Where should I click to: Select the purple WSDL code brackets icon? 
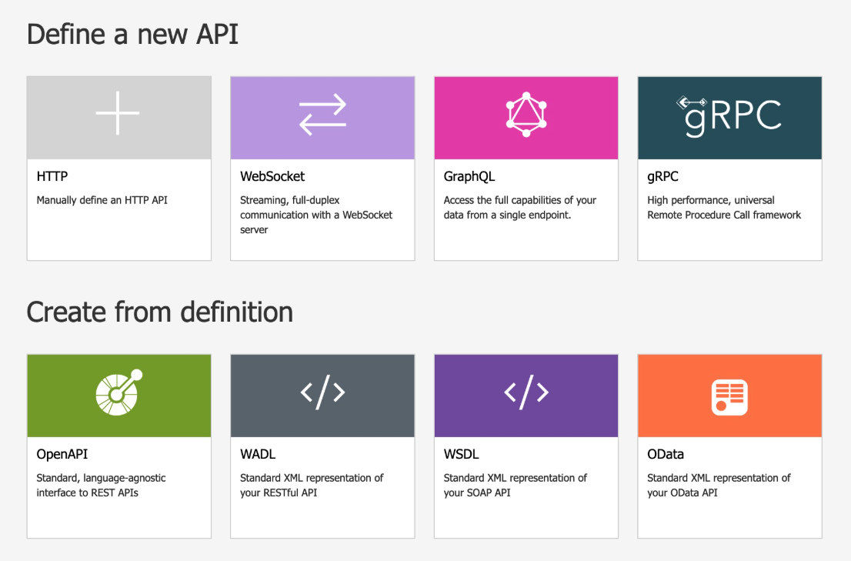click(526, 392)
